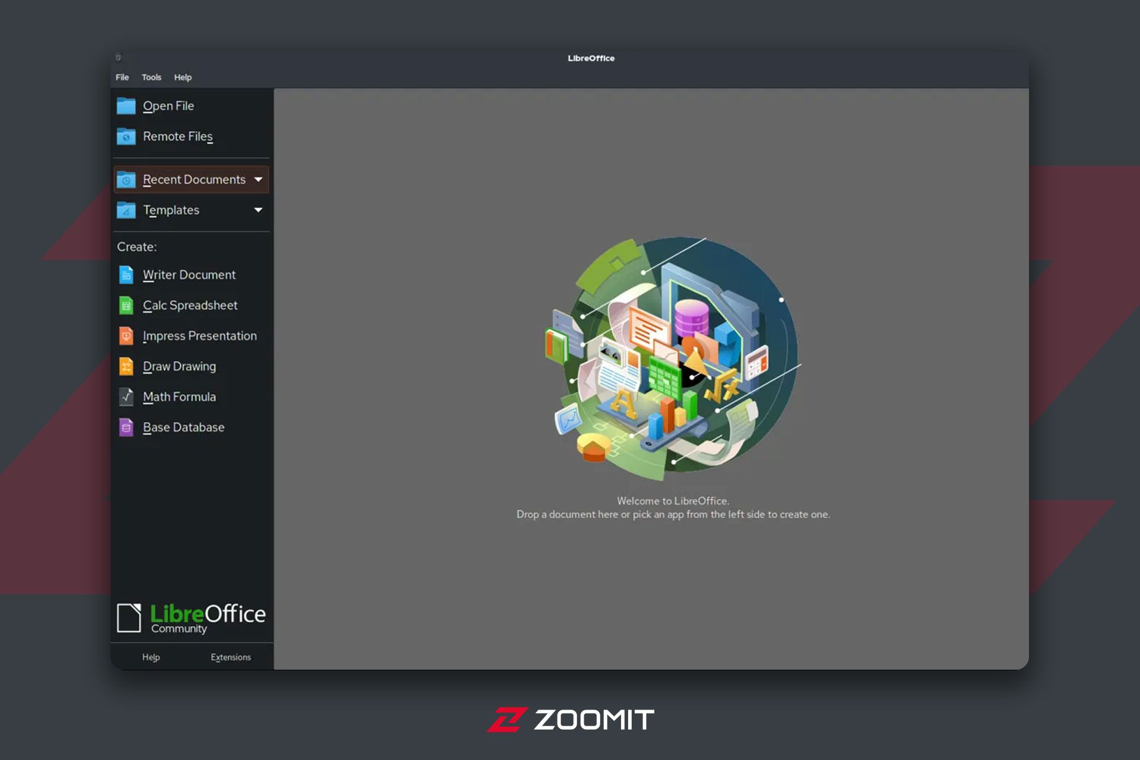Click the Base Database purple icon

click(126, 427)
